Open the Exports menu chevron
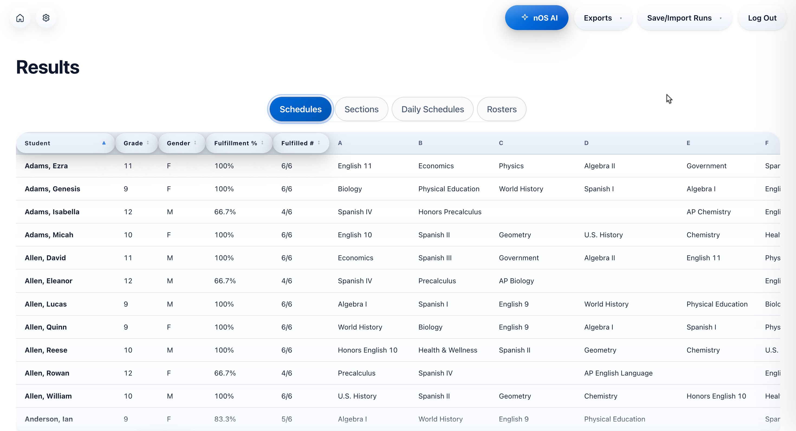The width and height of the screenshot is (796, 431). (x=621, y=18)
